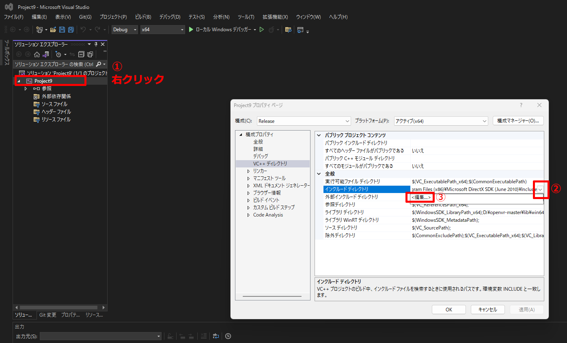This screenshot has height=343, width=567.
Task: Click the Home icon in Solution Explorer
Action: pos(37,54)
